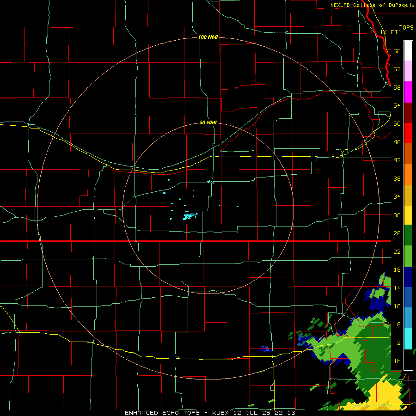The height and width of the screenshot is (416, 416).
Task: Click the 46 legend value
Action: coord(397,142)
